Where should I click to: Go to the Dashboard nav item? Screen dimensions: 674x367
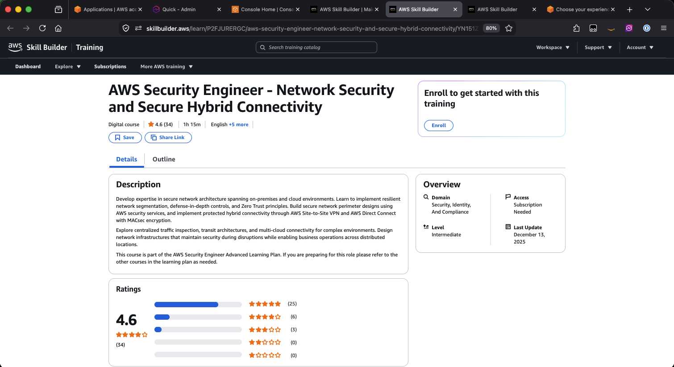[28, 66]
